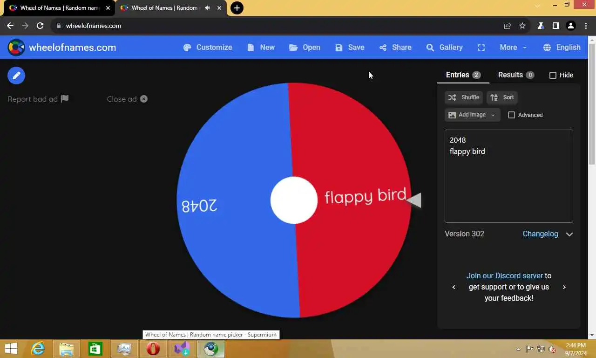
Task: Enter fullscreen mode icon
Action: point(481,48)
